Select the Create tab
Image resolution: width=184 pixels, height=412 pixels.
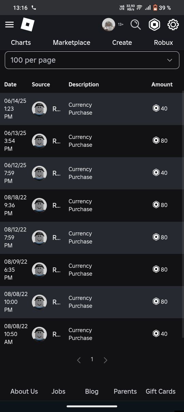(122, 42)
